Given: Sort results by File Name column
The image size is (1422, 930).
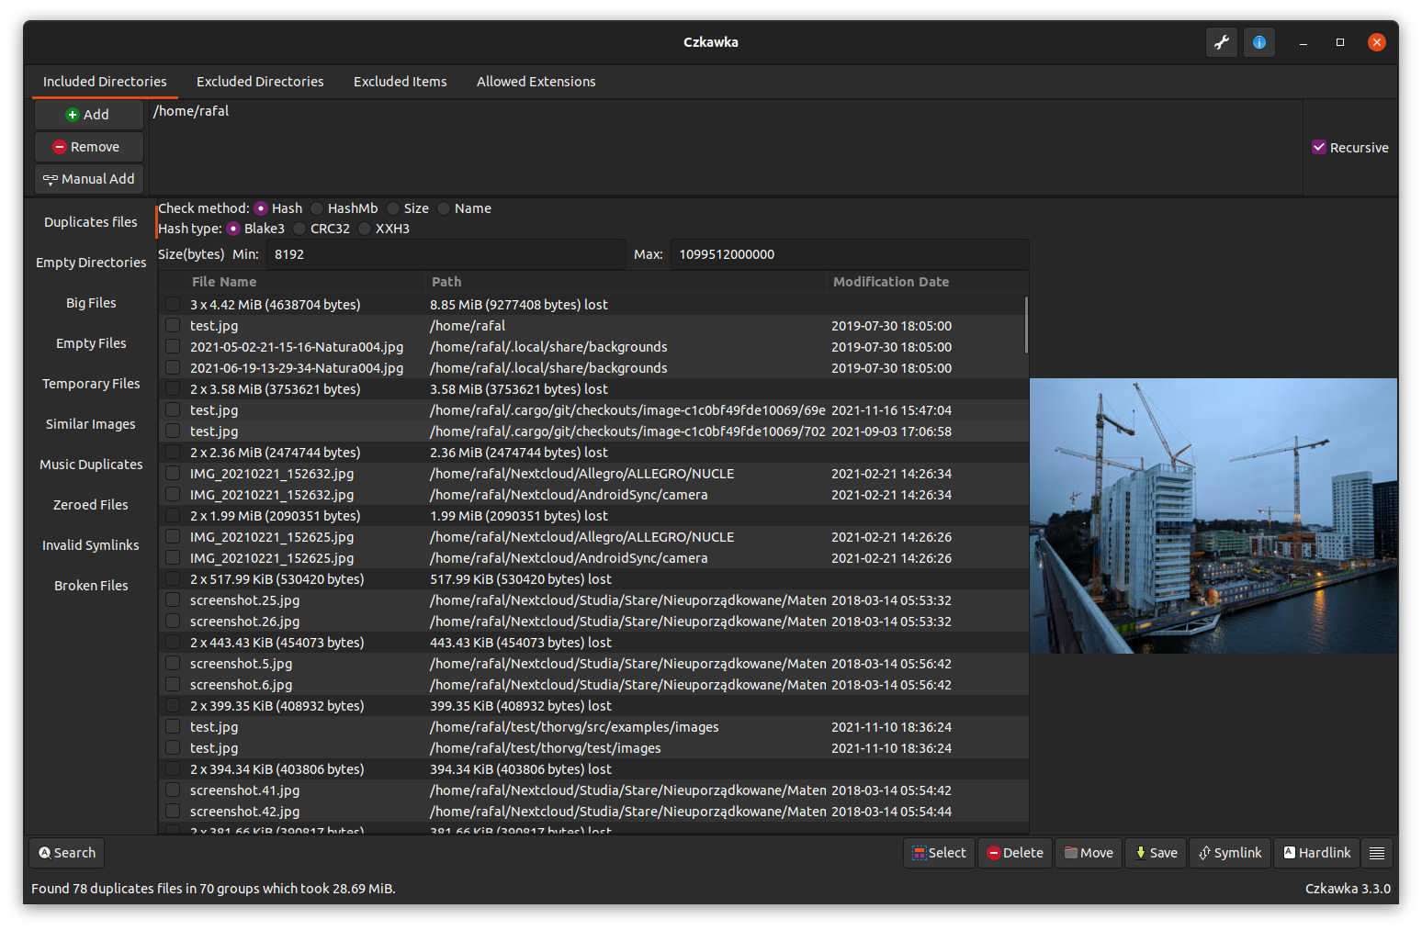Looking at the screenshot, I should 224,282.
